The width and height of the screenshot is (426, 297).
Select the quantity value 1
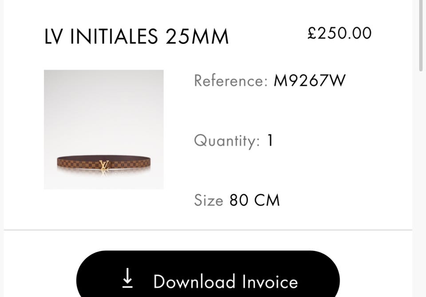[x=270, y=140]
